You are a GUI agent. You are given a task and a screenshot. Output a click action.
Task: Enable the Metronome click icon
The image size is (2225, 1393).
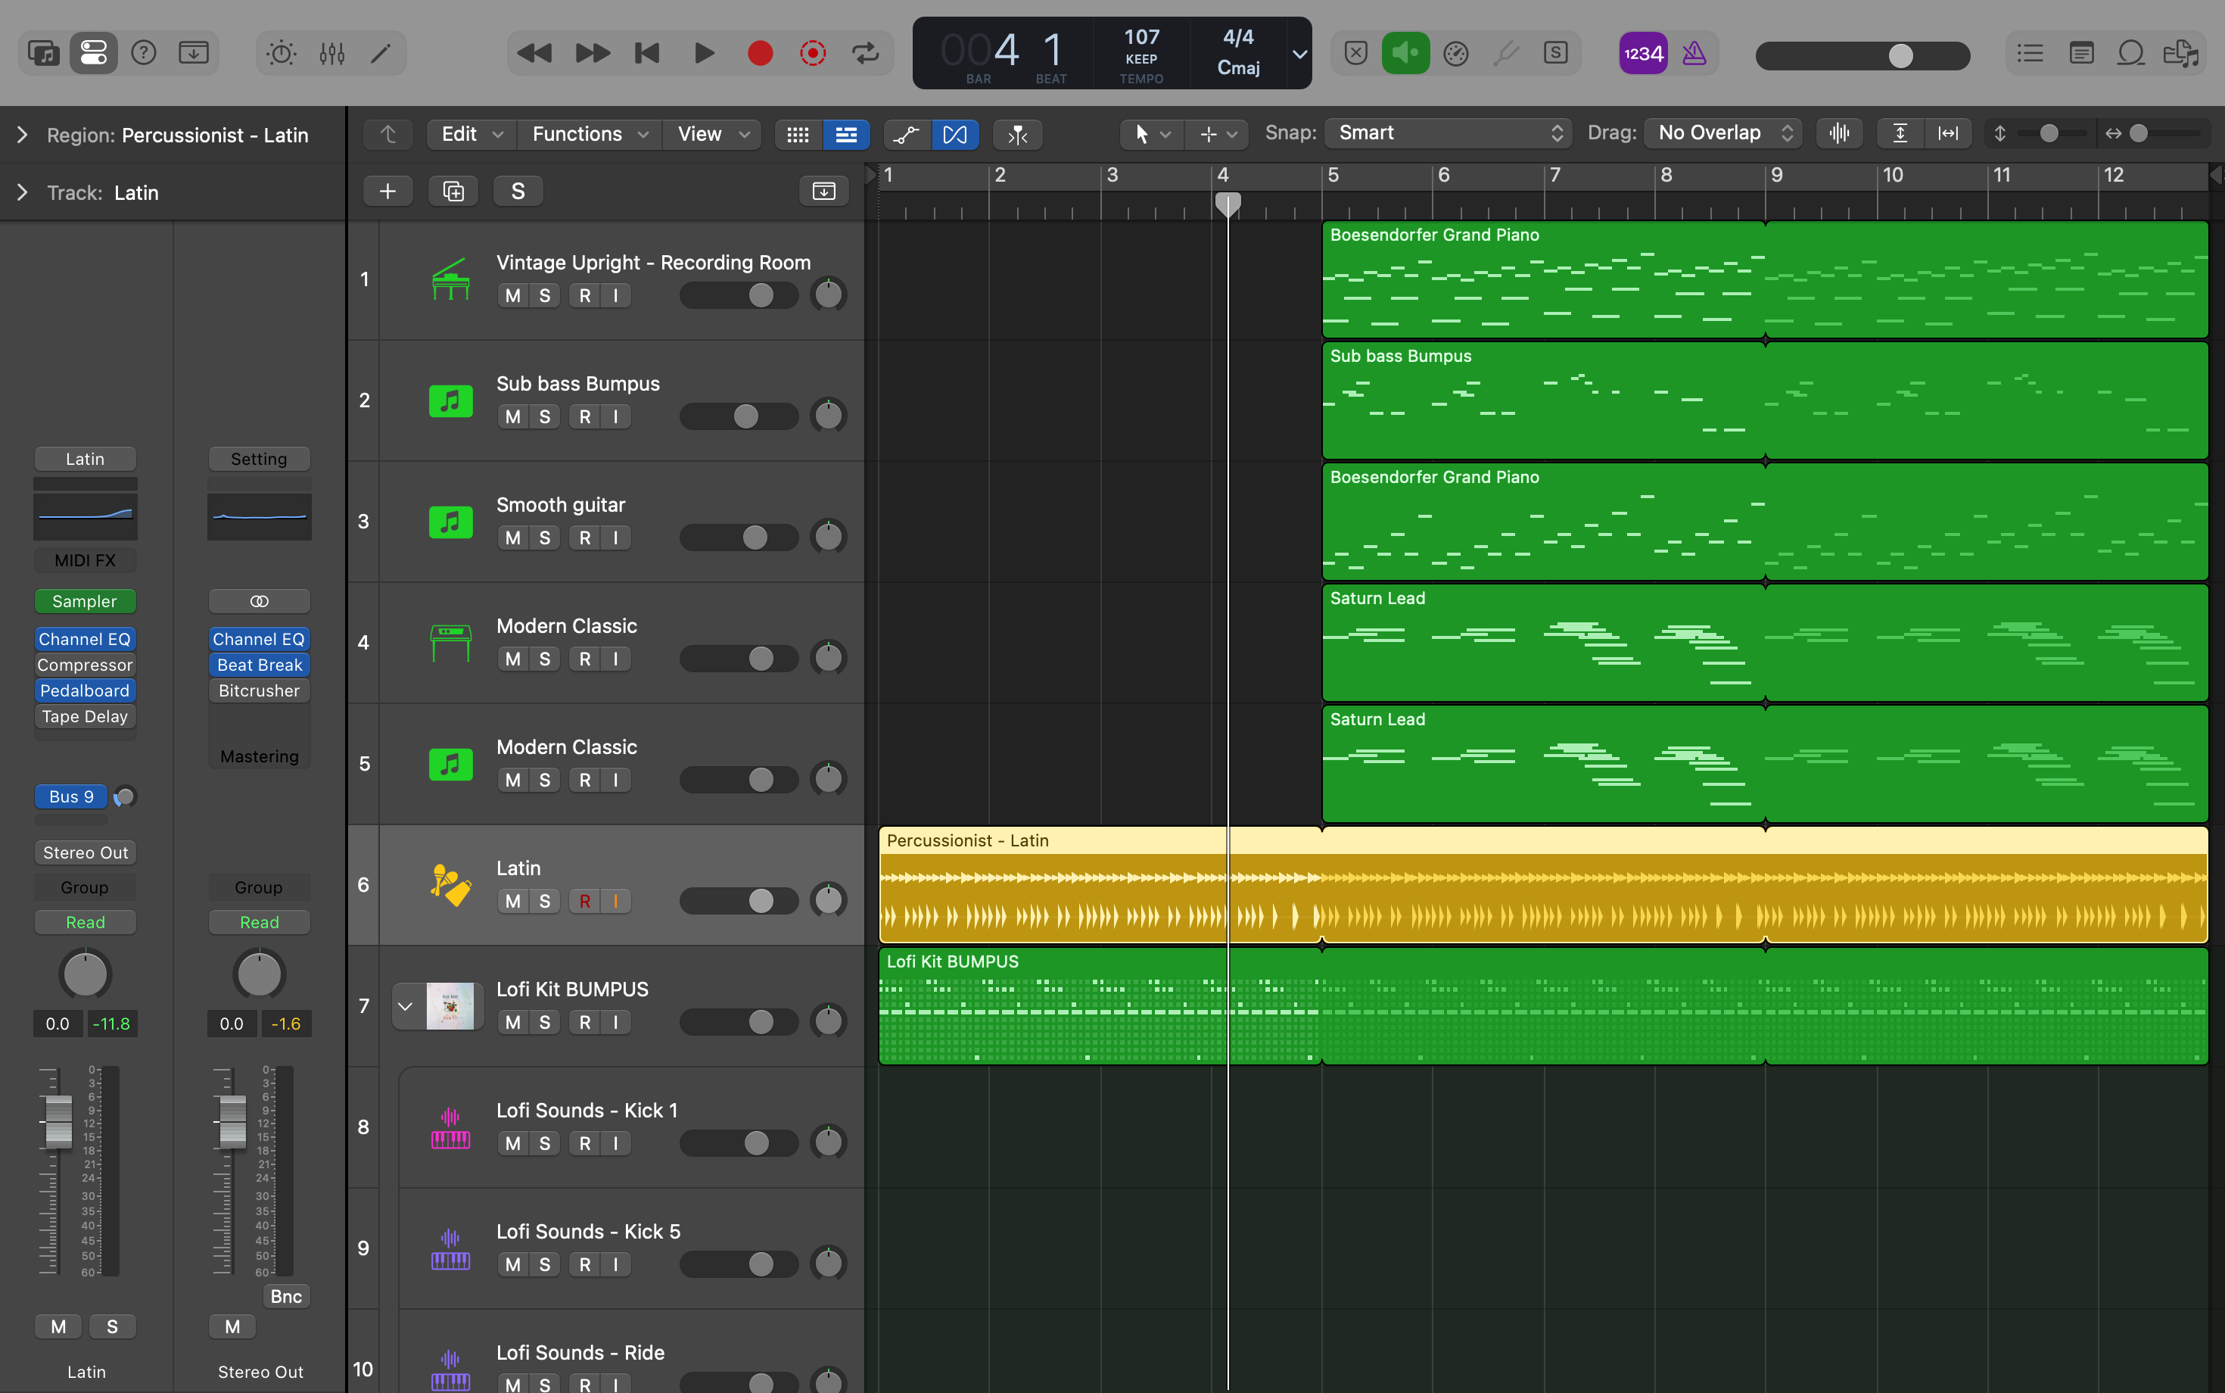[x=1694, y=54]
